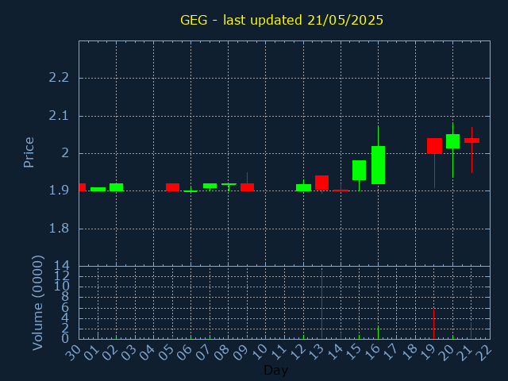This screenshot has height=381, width=508.
Task: Click the day label "19" on x-axis
Action: click(428, 352)
